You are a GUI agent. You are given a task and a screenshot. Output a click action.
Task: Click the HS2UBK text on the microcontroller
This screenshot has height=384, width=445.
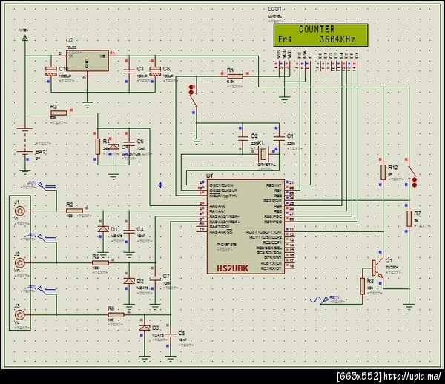[232, 268]
